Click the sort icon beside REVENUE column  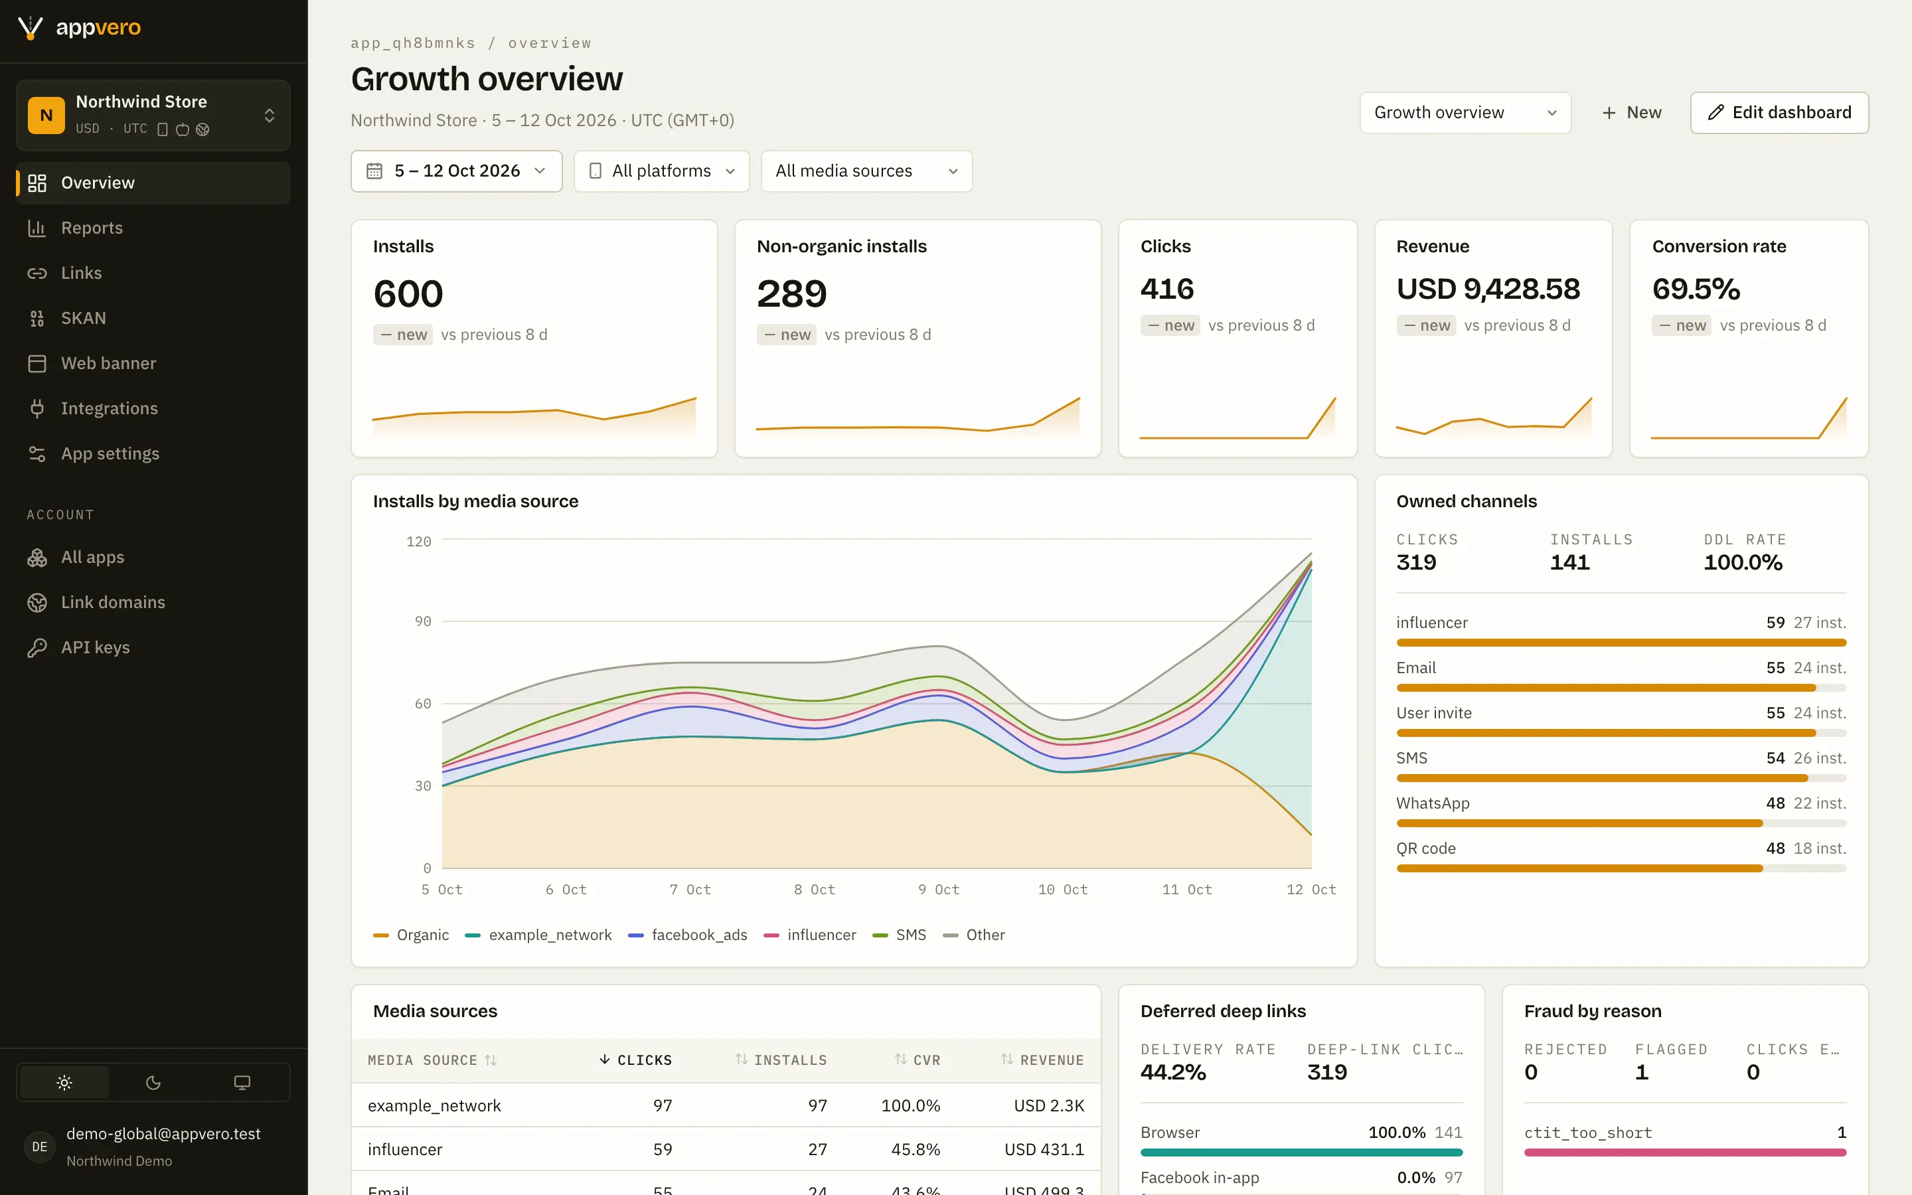pos(1006,1059)
